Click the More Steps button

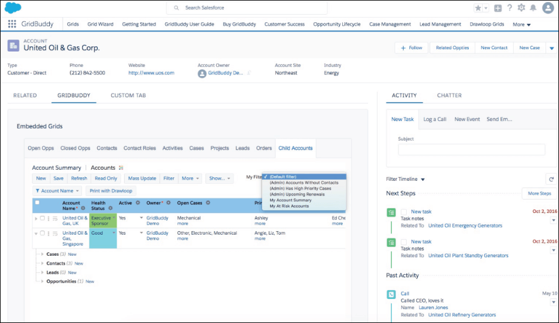[540, 193]
